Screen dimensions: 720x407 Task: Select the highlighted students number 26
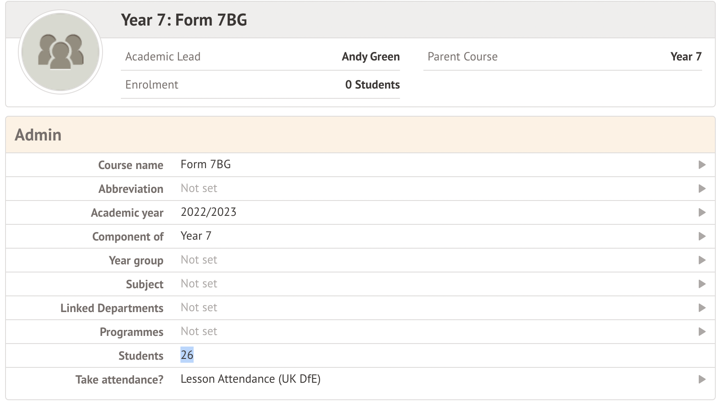pyautogui.click(x=187, y=355)
